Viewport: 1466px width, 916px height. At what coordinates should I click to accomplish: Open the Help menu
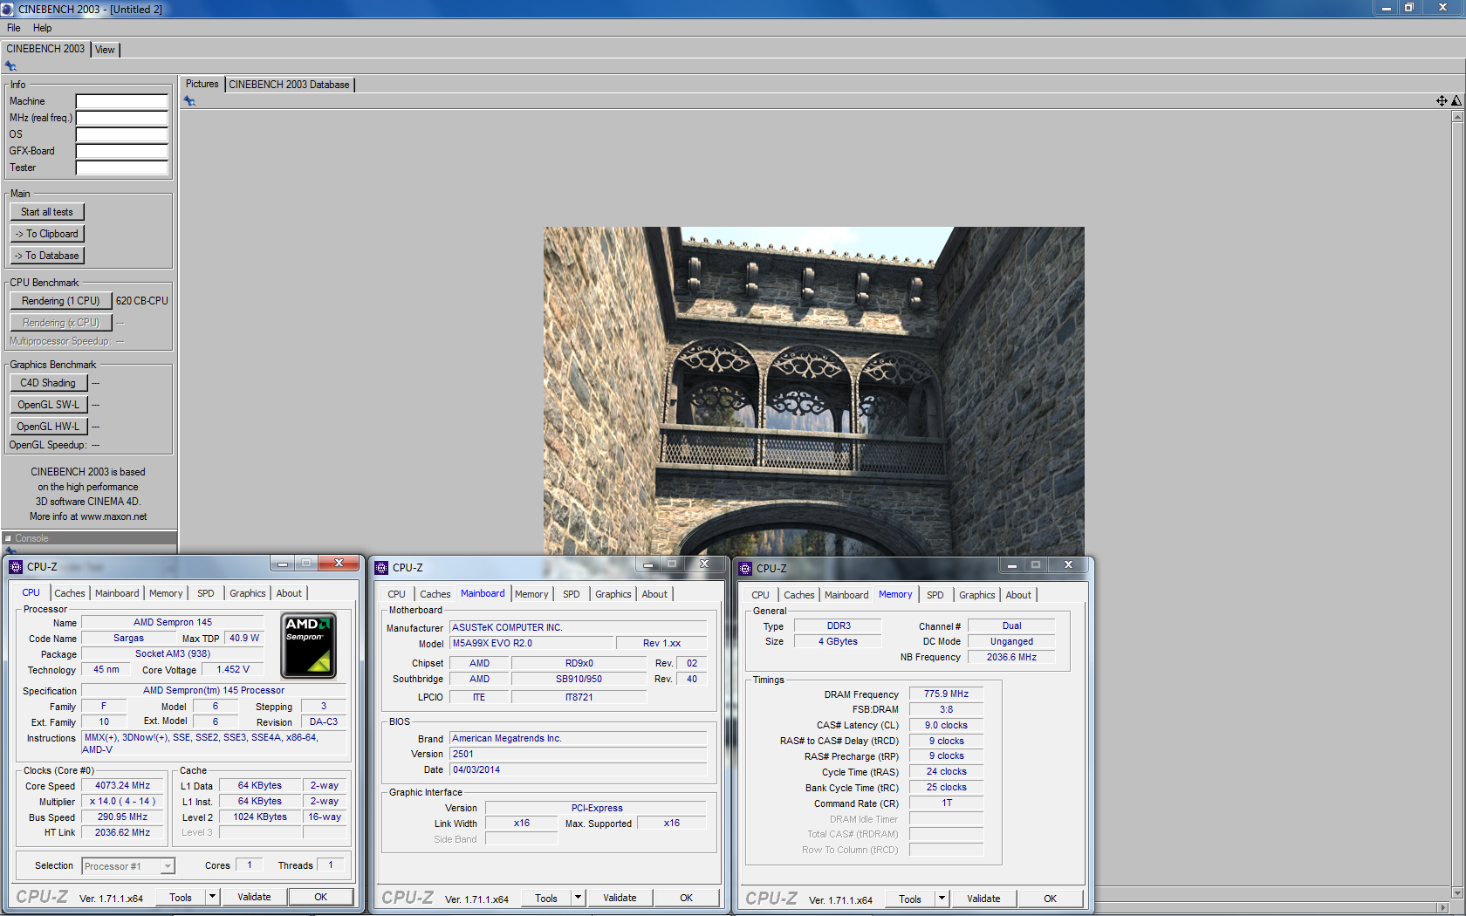[42, 28]
